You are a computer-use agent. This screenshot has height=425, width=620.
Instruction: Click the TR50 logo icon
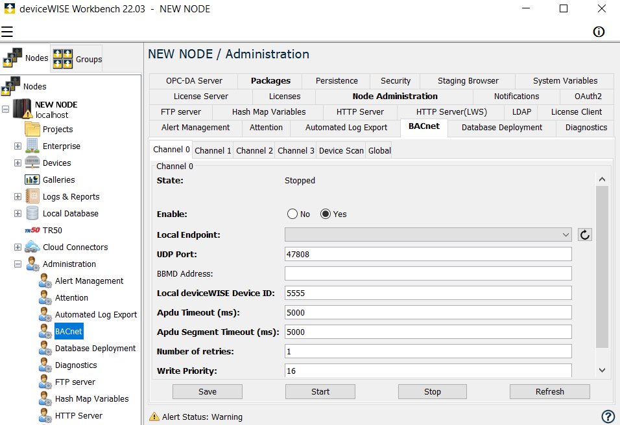(x=32, y=230)
